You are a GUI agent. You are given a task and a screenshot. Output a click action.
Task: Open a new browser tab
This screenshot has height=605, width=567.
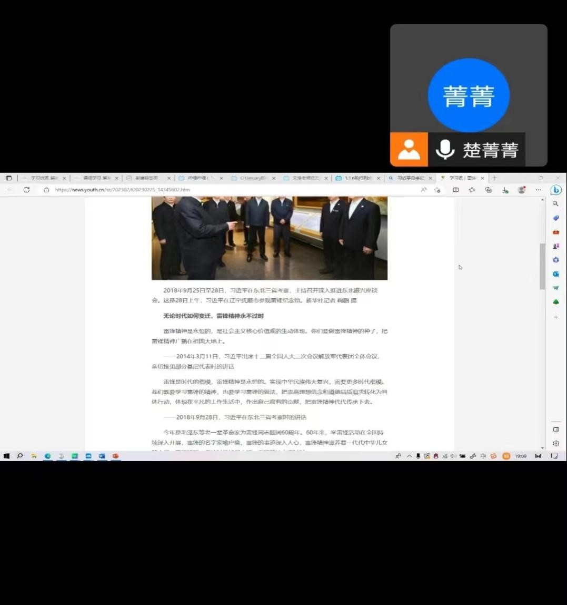coord(494,178)
